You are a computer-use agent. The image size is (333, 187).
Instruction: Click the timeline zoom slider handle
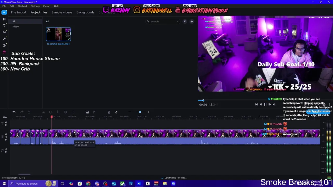click(x=140, y=112)
